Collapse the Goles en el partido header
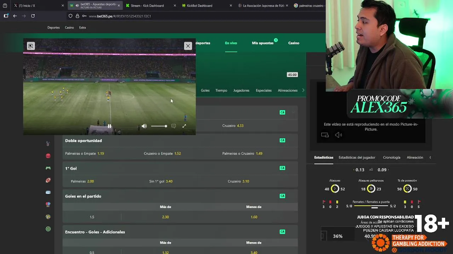The image size is (453, 254). tap(180, 196)
